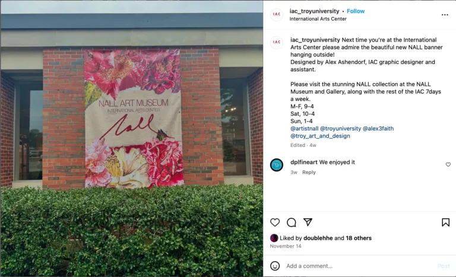The width and height of the screenshot is (456, 277).
Task: Open the dplfineart commenter avatar
Action: pyautogui.click(x=277, y=165)
